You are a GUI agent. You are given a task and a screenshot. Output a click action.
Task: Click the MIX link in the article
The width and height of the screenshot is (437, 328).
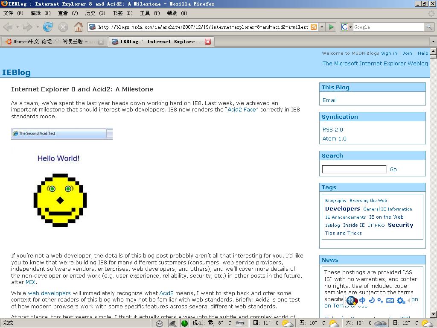coord(30,282)
